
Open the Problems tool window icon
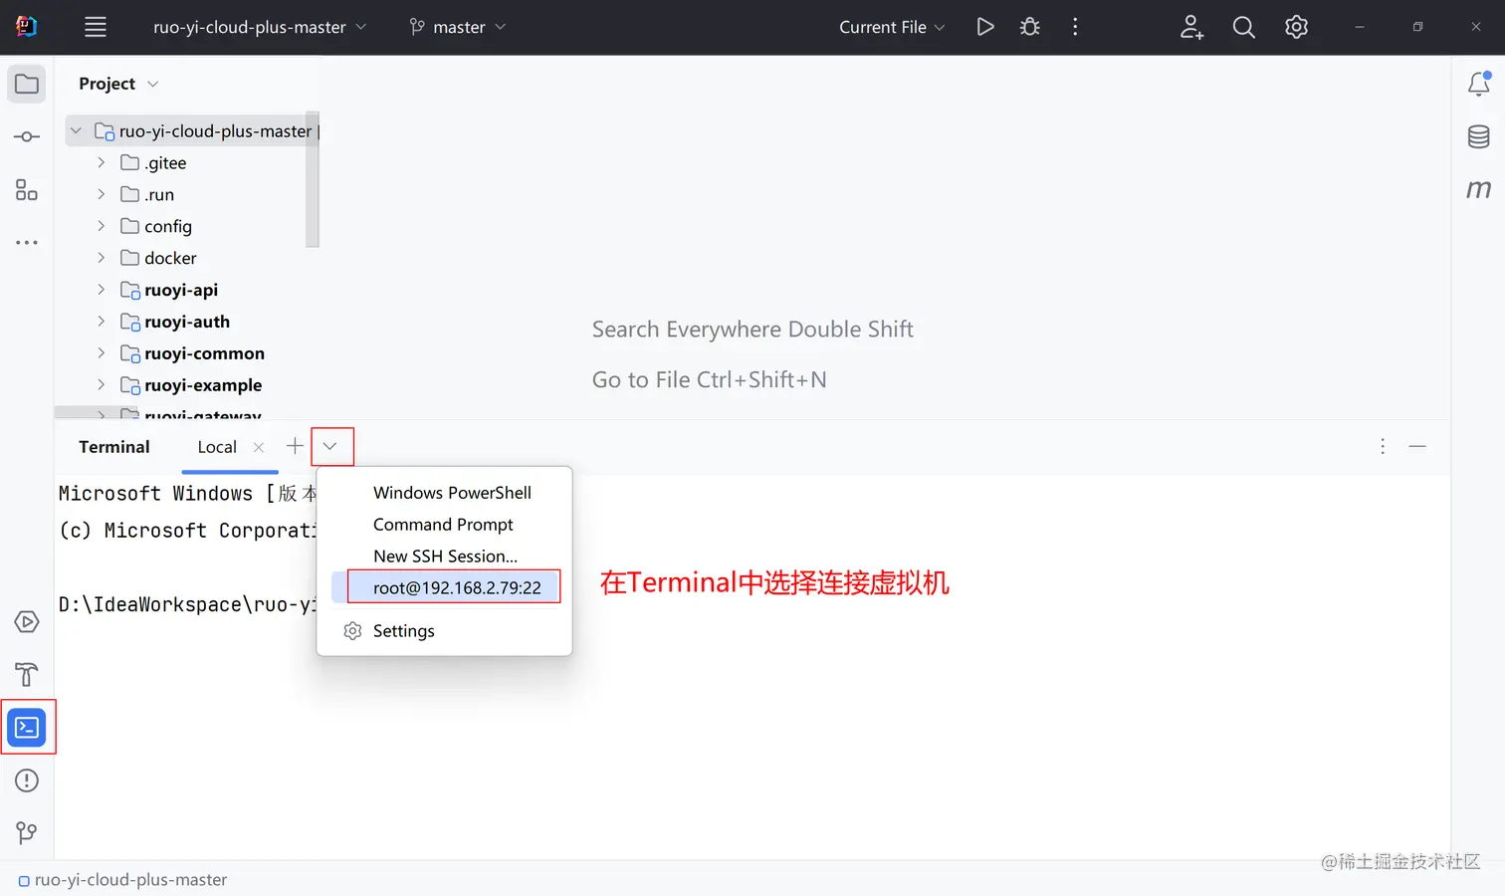(x=27, y=781)
